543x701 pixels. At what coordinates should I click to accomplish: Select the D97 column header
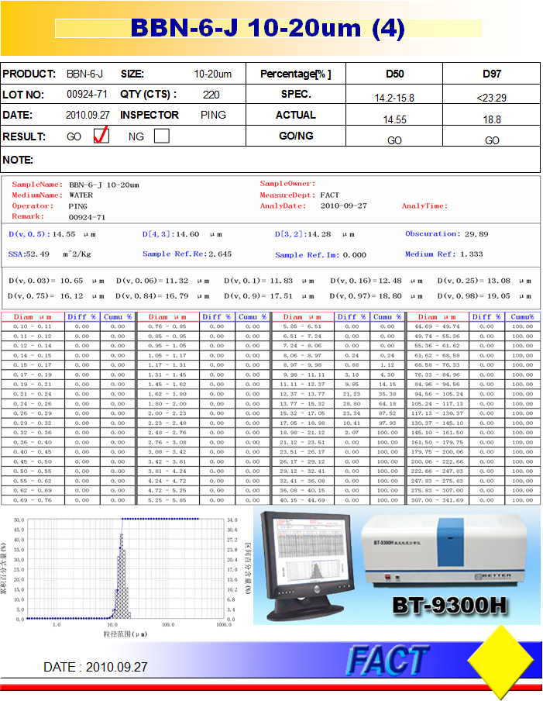(x=492, y=74)
